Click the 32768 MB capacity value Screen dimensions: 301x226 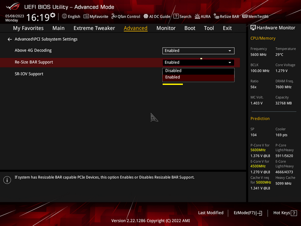283,103
